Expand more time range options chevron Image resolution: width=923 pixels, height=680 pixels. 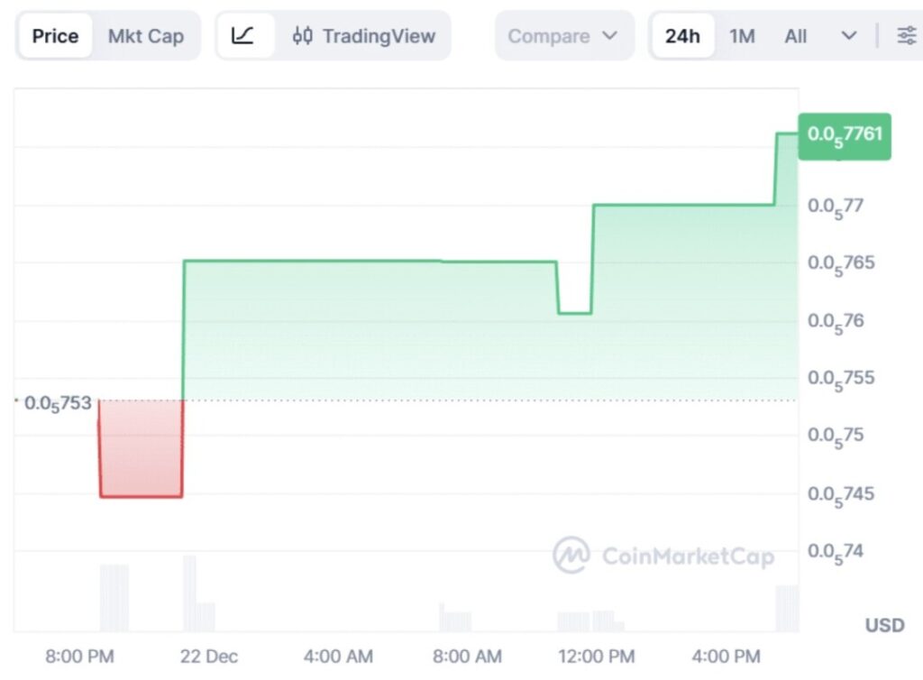coord(848,36)
